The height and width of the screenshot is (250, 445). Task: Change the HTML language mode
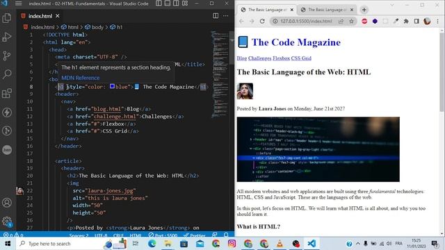(136, 235)
